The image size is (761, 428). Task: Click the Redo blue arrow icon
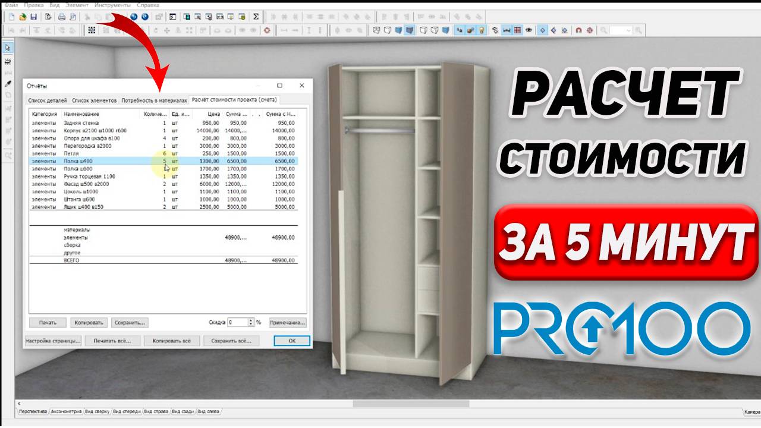[144, 17]
